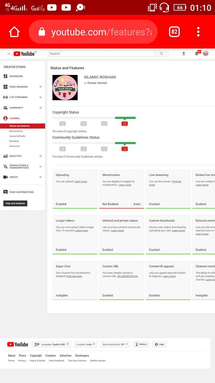
Task: Expand the Analytics section chevron
Action: click(40, 156)
